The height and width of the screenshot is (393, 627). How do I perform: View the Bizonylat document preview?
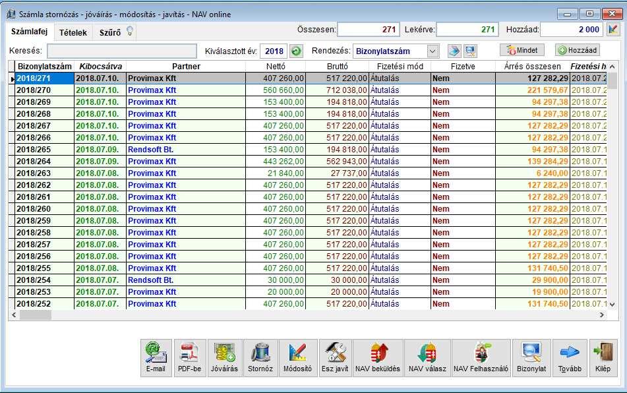(531, 358)
